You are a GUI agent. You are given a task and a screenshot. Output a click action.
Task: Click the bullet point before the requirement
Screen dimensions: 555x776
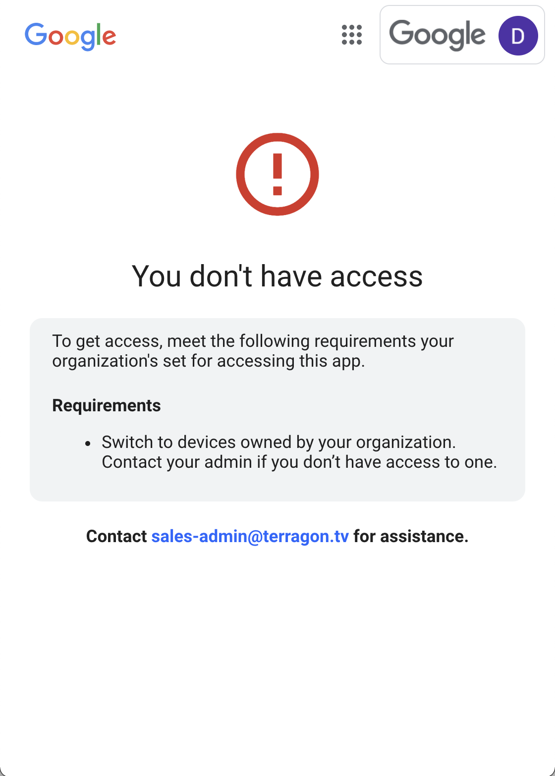click(88, 443)
